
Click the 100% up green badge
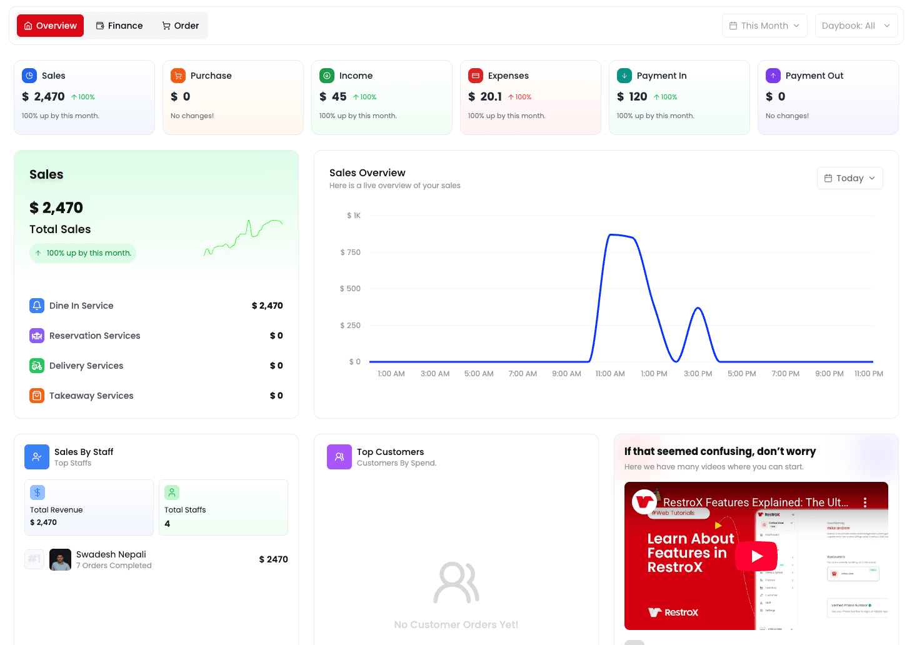pos(83,252)
